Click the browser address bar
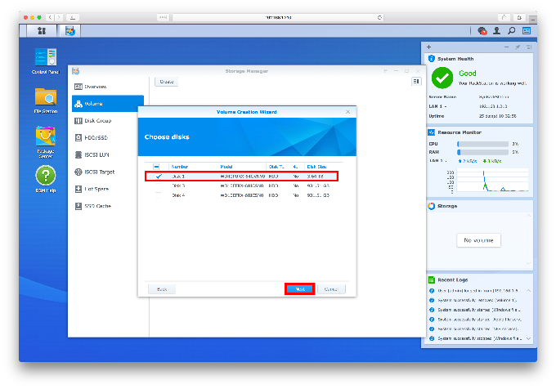The height and width of the screenshot is (389, 556). (278, 16)
